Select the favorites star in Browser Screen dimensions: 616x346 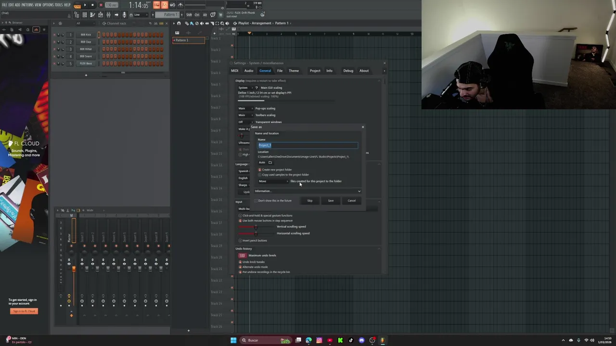[x=44, y=29]
